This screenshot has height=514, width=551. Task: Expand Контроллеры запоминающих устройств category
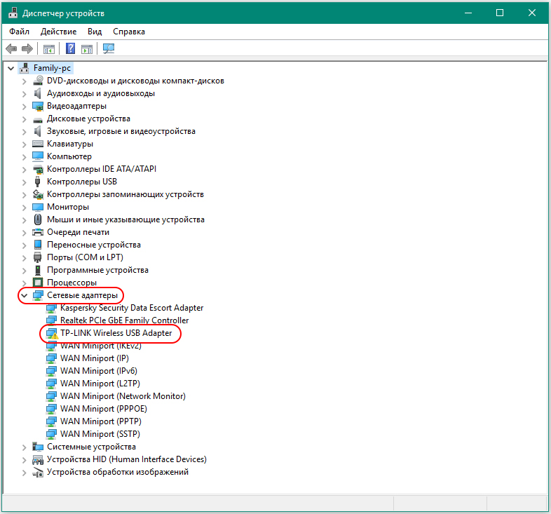coord(24,195)
